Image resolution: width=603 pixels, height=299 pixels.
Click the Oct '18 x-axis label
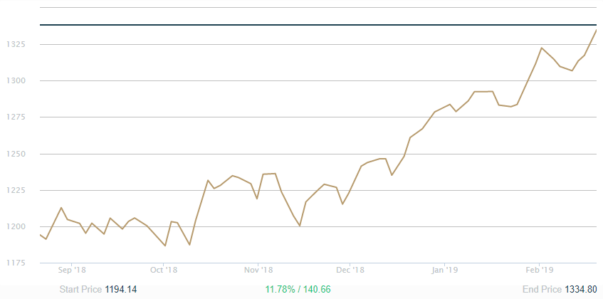164,271
